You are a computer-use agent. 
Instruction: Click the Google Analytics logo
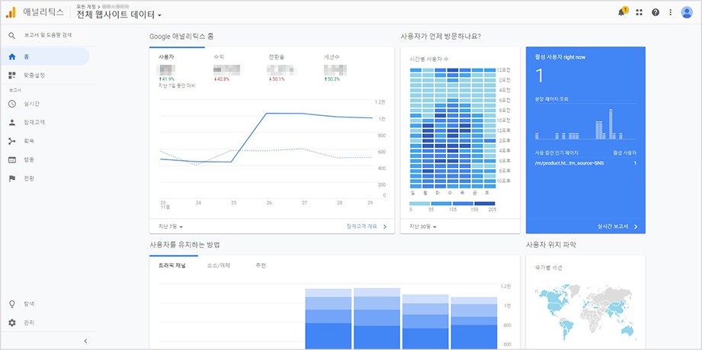pos(11,12)
